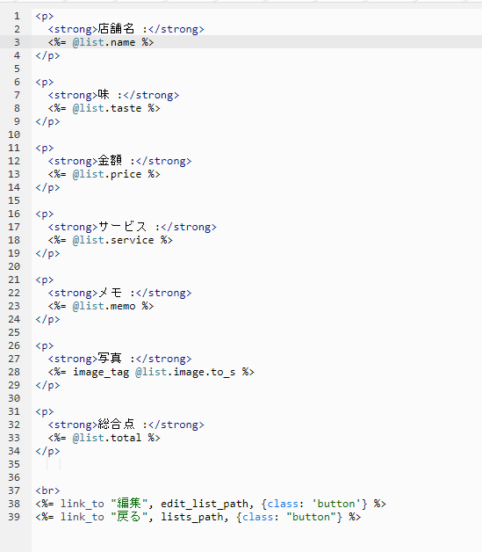Click the closing </p> on line 4
Viewport: 482px width, 552px height.
click(47, 56)
